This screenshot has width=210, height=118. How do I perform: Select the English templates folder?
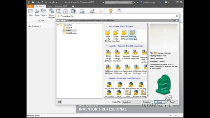coord(69,28)
